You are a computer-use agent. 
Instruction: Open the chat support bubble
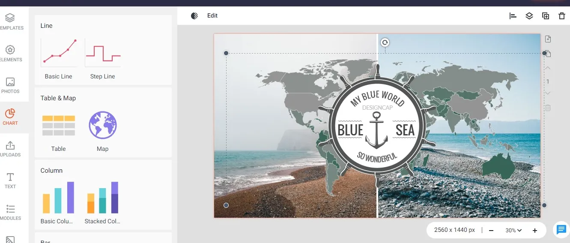561,230
